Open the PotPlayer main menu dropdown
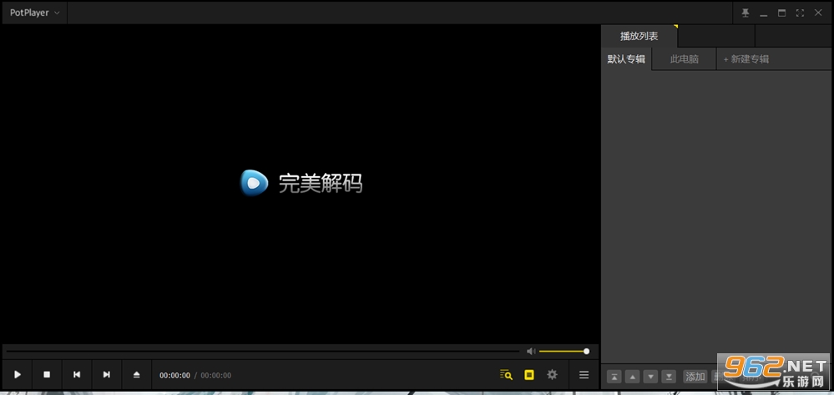 click(34, 13)
